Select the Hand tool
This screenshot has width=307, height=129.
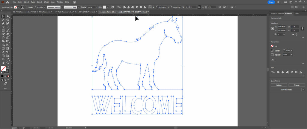[x=3, y=63]
